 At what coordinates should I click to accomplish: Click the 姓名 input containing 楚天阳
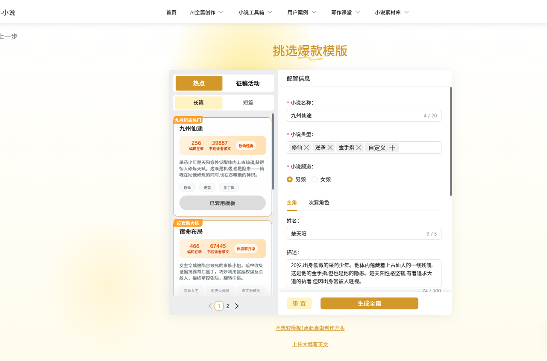pos(364,234)
